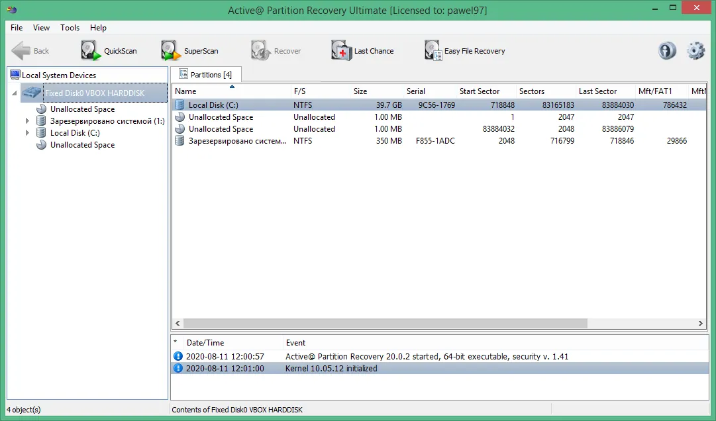
Task: Click Kernel 10.05.12 initalized log entry
Action: 439,368
